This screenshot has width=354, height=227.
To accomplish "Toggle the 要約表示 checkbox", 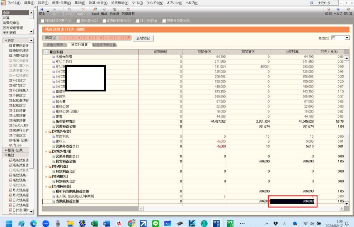I will [x=77, y=21].
